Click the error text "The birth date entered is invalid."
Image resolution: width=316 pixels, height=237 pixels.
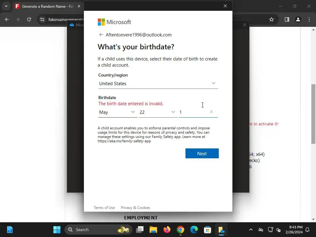coord(131,104)
